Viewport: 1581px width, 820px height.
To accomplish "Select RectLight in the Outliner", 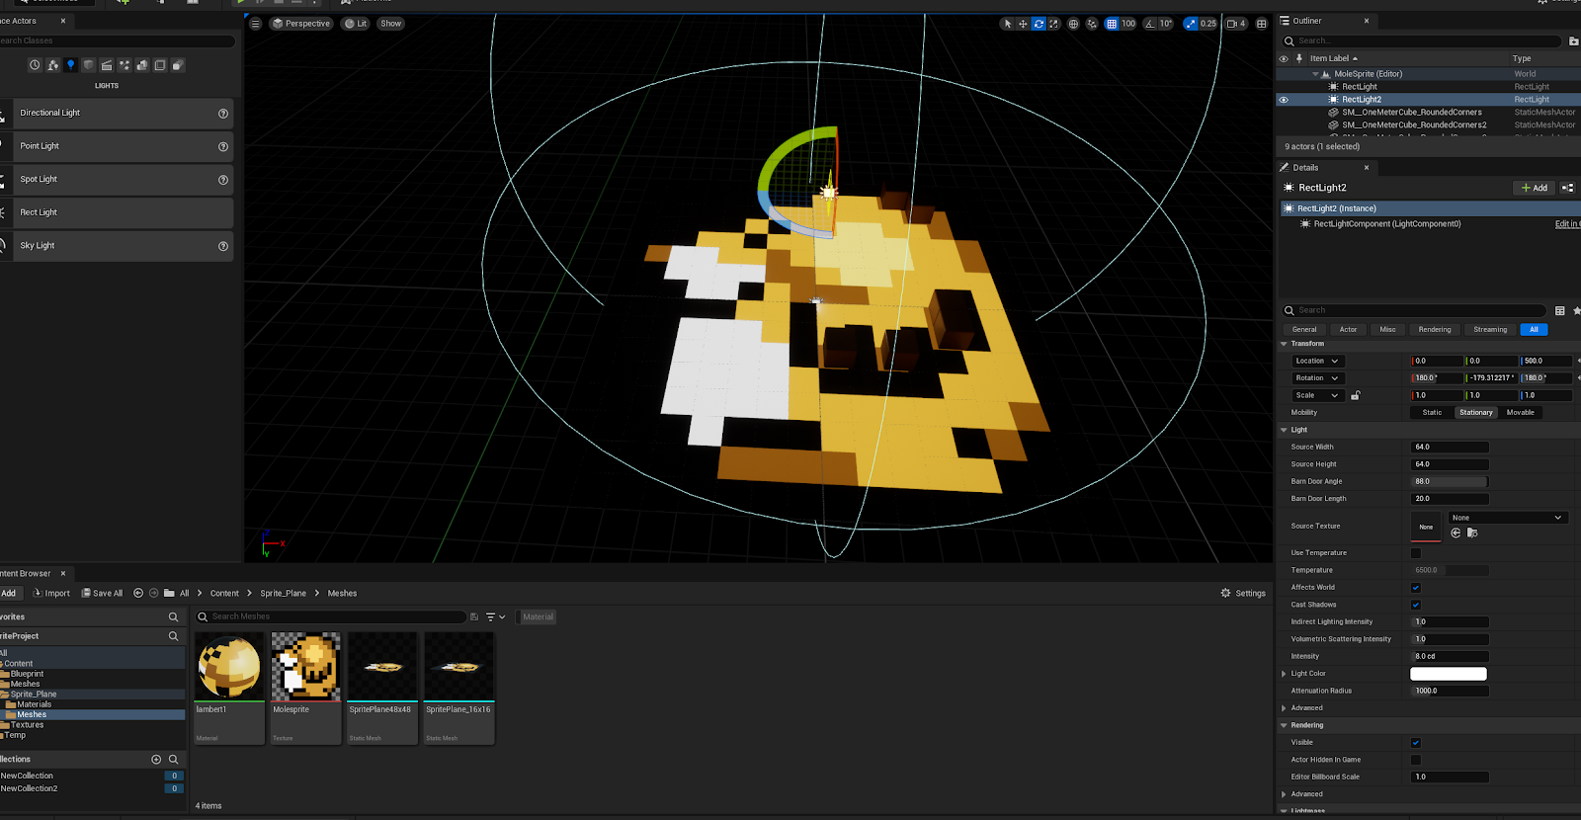I will pyautogui.click(x=1360, y=87).
